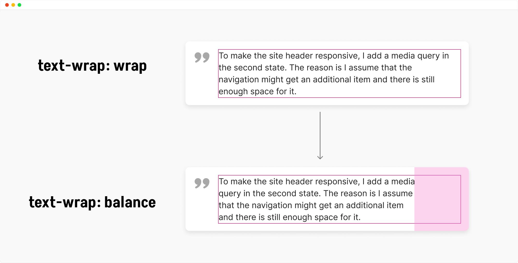Click the first line of the balanced text card
Viewport: 518px width, 263px height.
coord(317,181)
